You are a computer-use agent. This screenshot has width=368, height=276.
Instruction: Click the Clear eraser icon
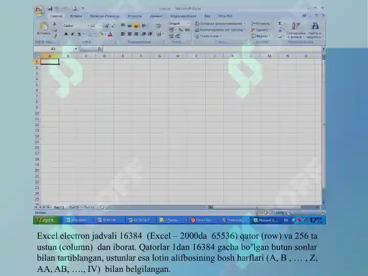pyautogui.click(x=280, y=36)
